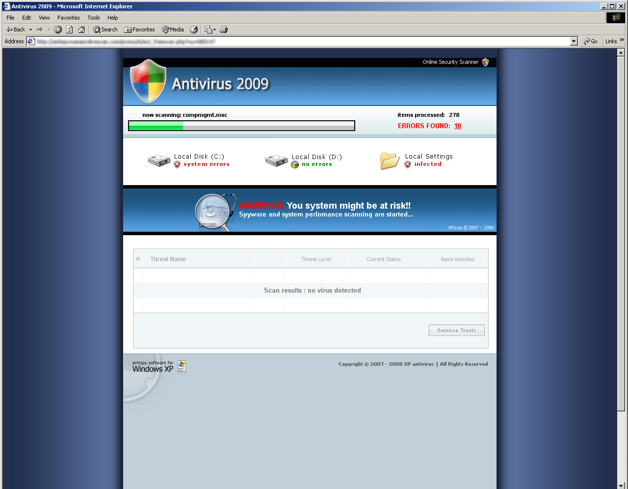Click the magnifying glass scanner image
This screenshot has width=628, height=489.
215,212
